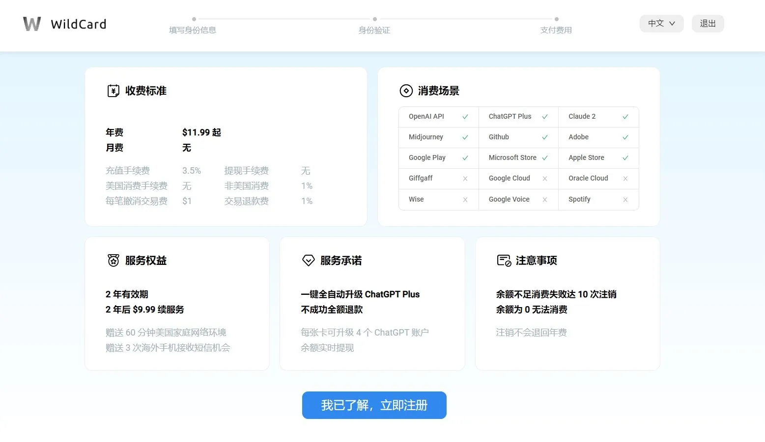The height and width of the screenshot is (442, 765).
Task: Click the X mark next to Spotify
Action: point(625,200)
